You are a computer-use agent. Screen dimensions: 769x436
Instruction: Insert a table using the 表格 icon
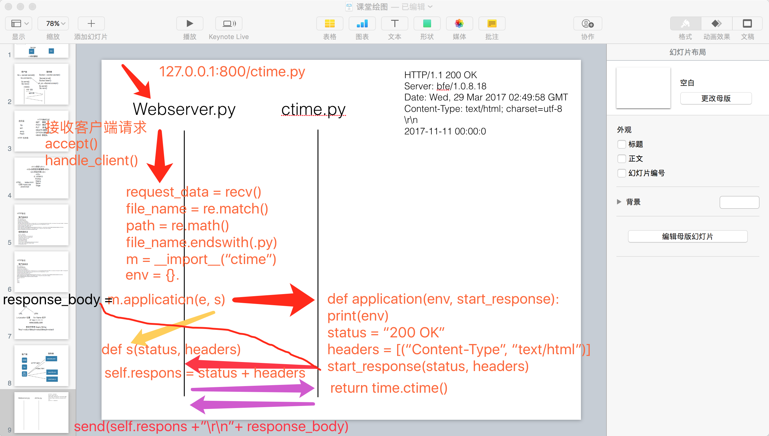click(330, 23)
